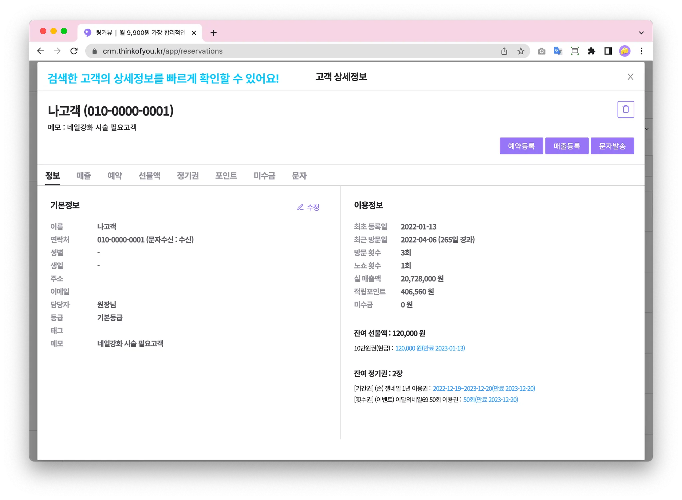Click the browser reload icon
This screenshot has width=682, height=500.
pyautogui.click(x=74, y=51)
